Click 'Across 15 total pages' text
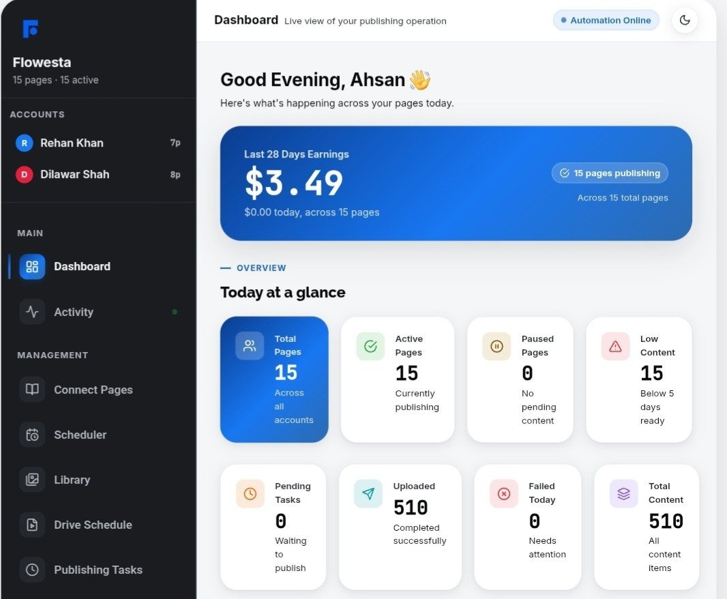727x599 pixels. click(x=623, y=198)
